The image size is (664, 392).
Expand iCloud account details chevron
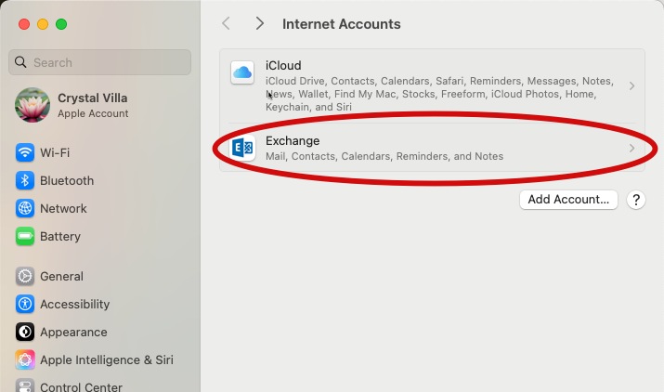tap(631, 86)
